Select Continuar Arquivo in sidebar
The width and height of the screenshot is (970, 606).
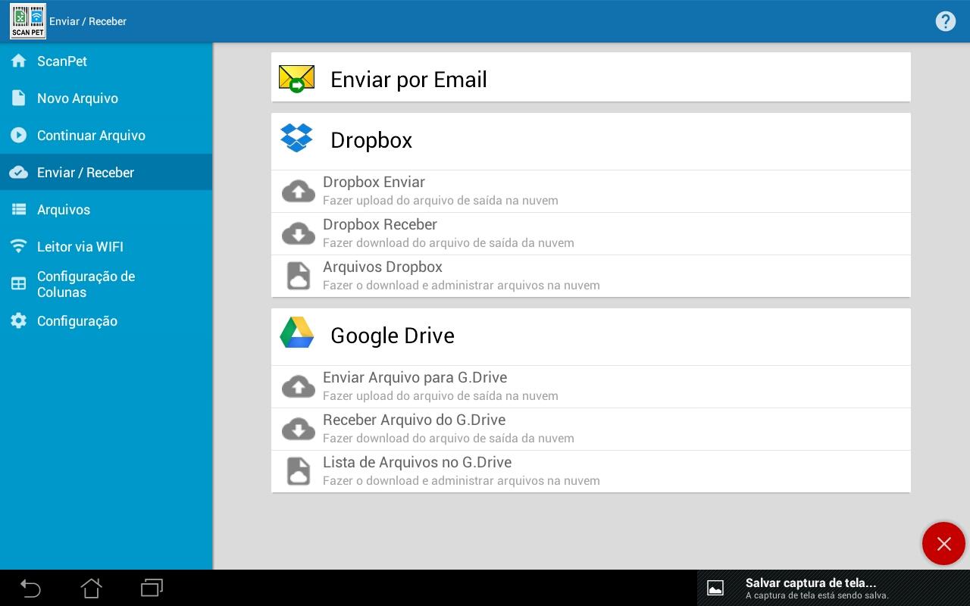click(x=106, y=135)
